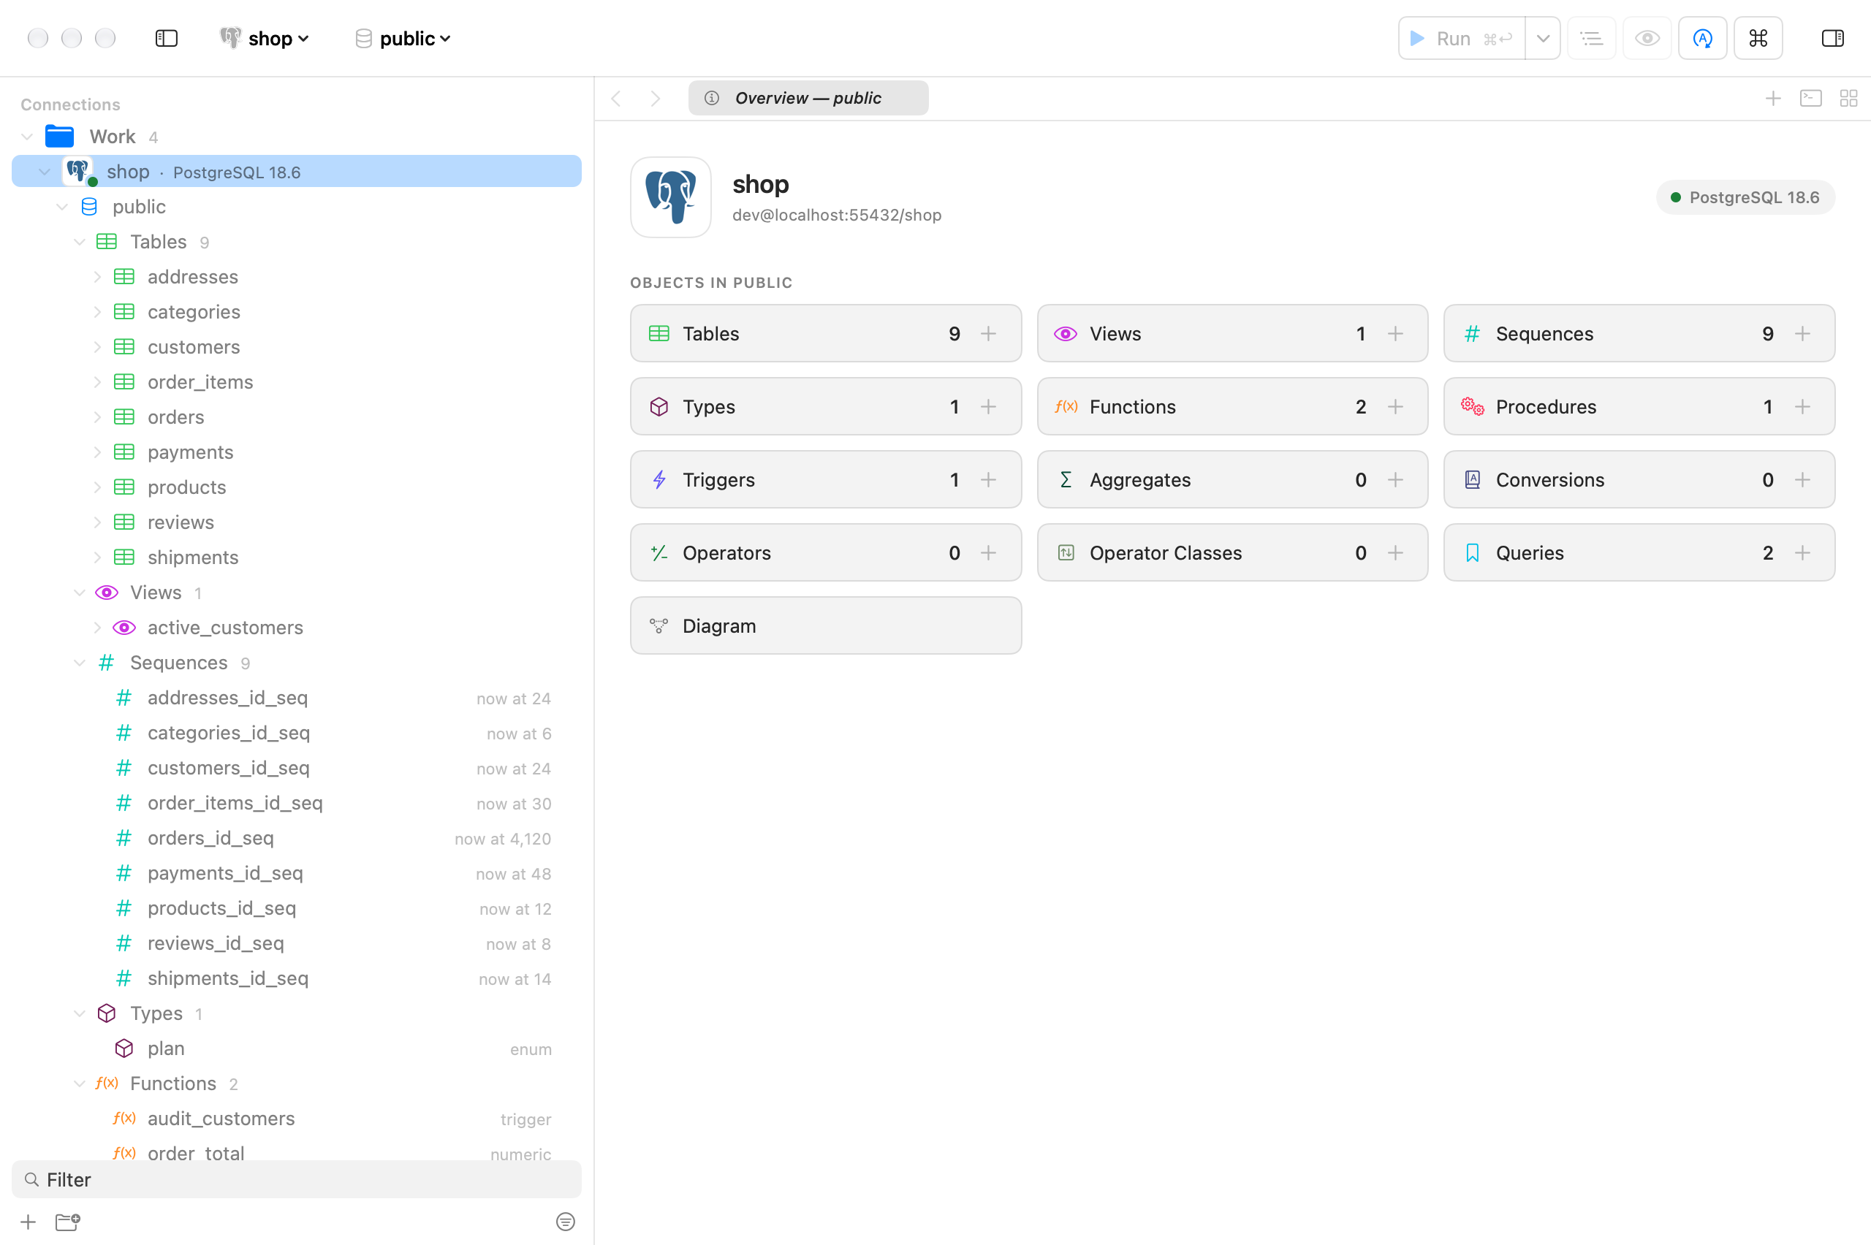Image resolution: width=1871 pixels, height=1245 pixels.
Task: Open sidebar filter options icon
Action: (566, 1221)
